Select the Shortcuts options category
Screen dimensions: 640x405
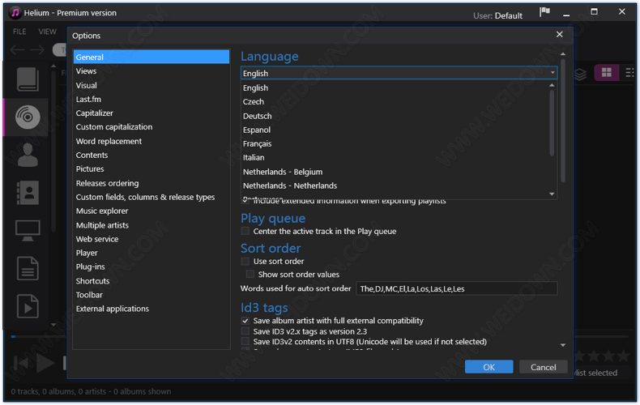pos(92,281)
